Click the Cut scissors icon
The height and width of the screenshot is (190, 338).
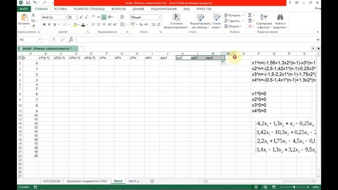33,15
